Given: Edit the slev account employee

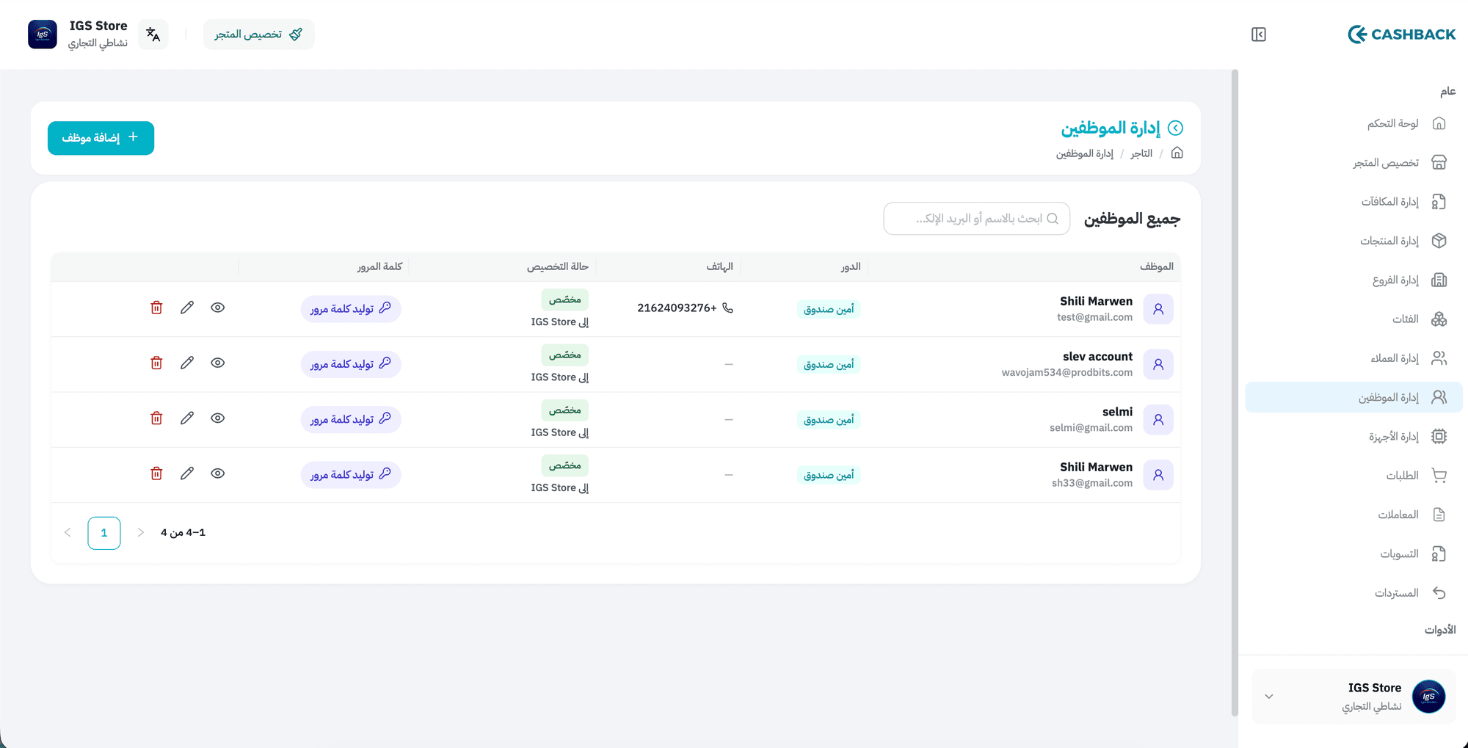Looking at the screenshot, I should click(187, 363).
